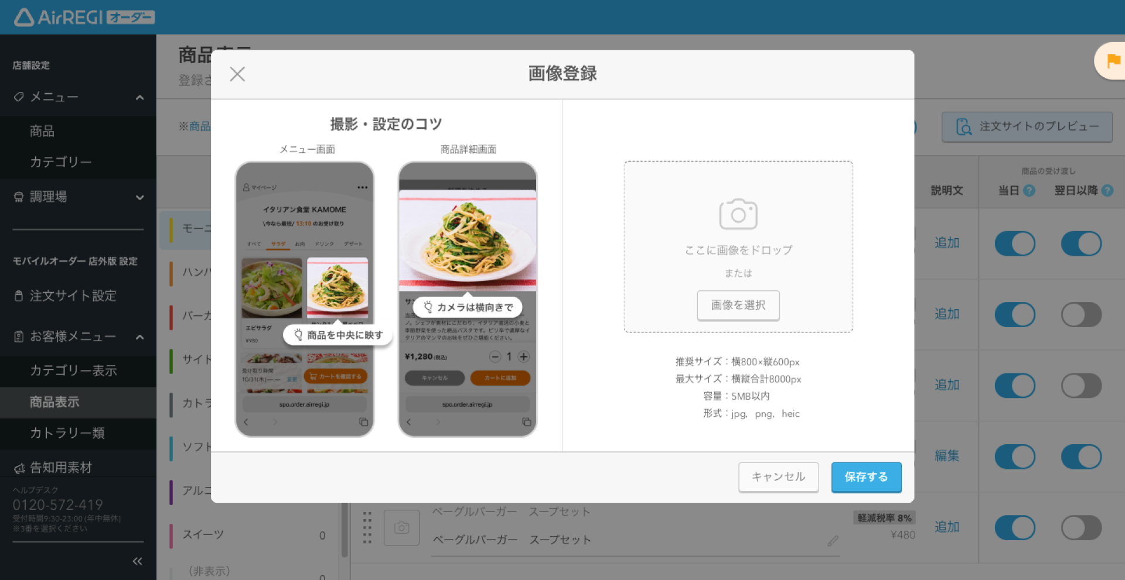Click the chef icon beside 調理場
This screenshot has width=1125, height=580.
19,197
